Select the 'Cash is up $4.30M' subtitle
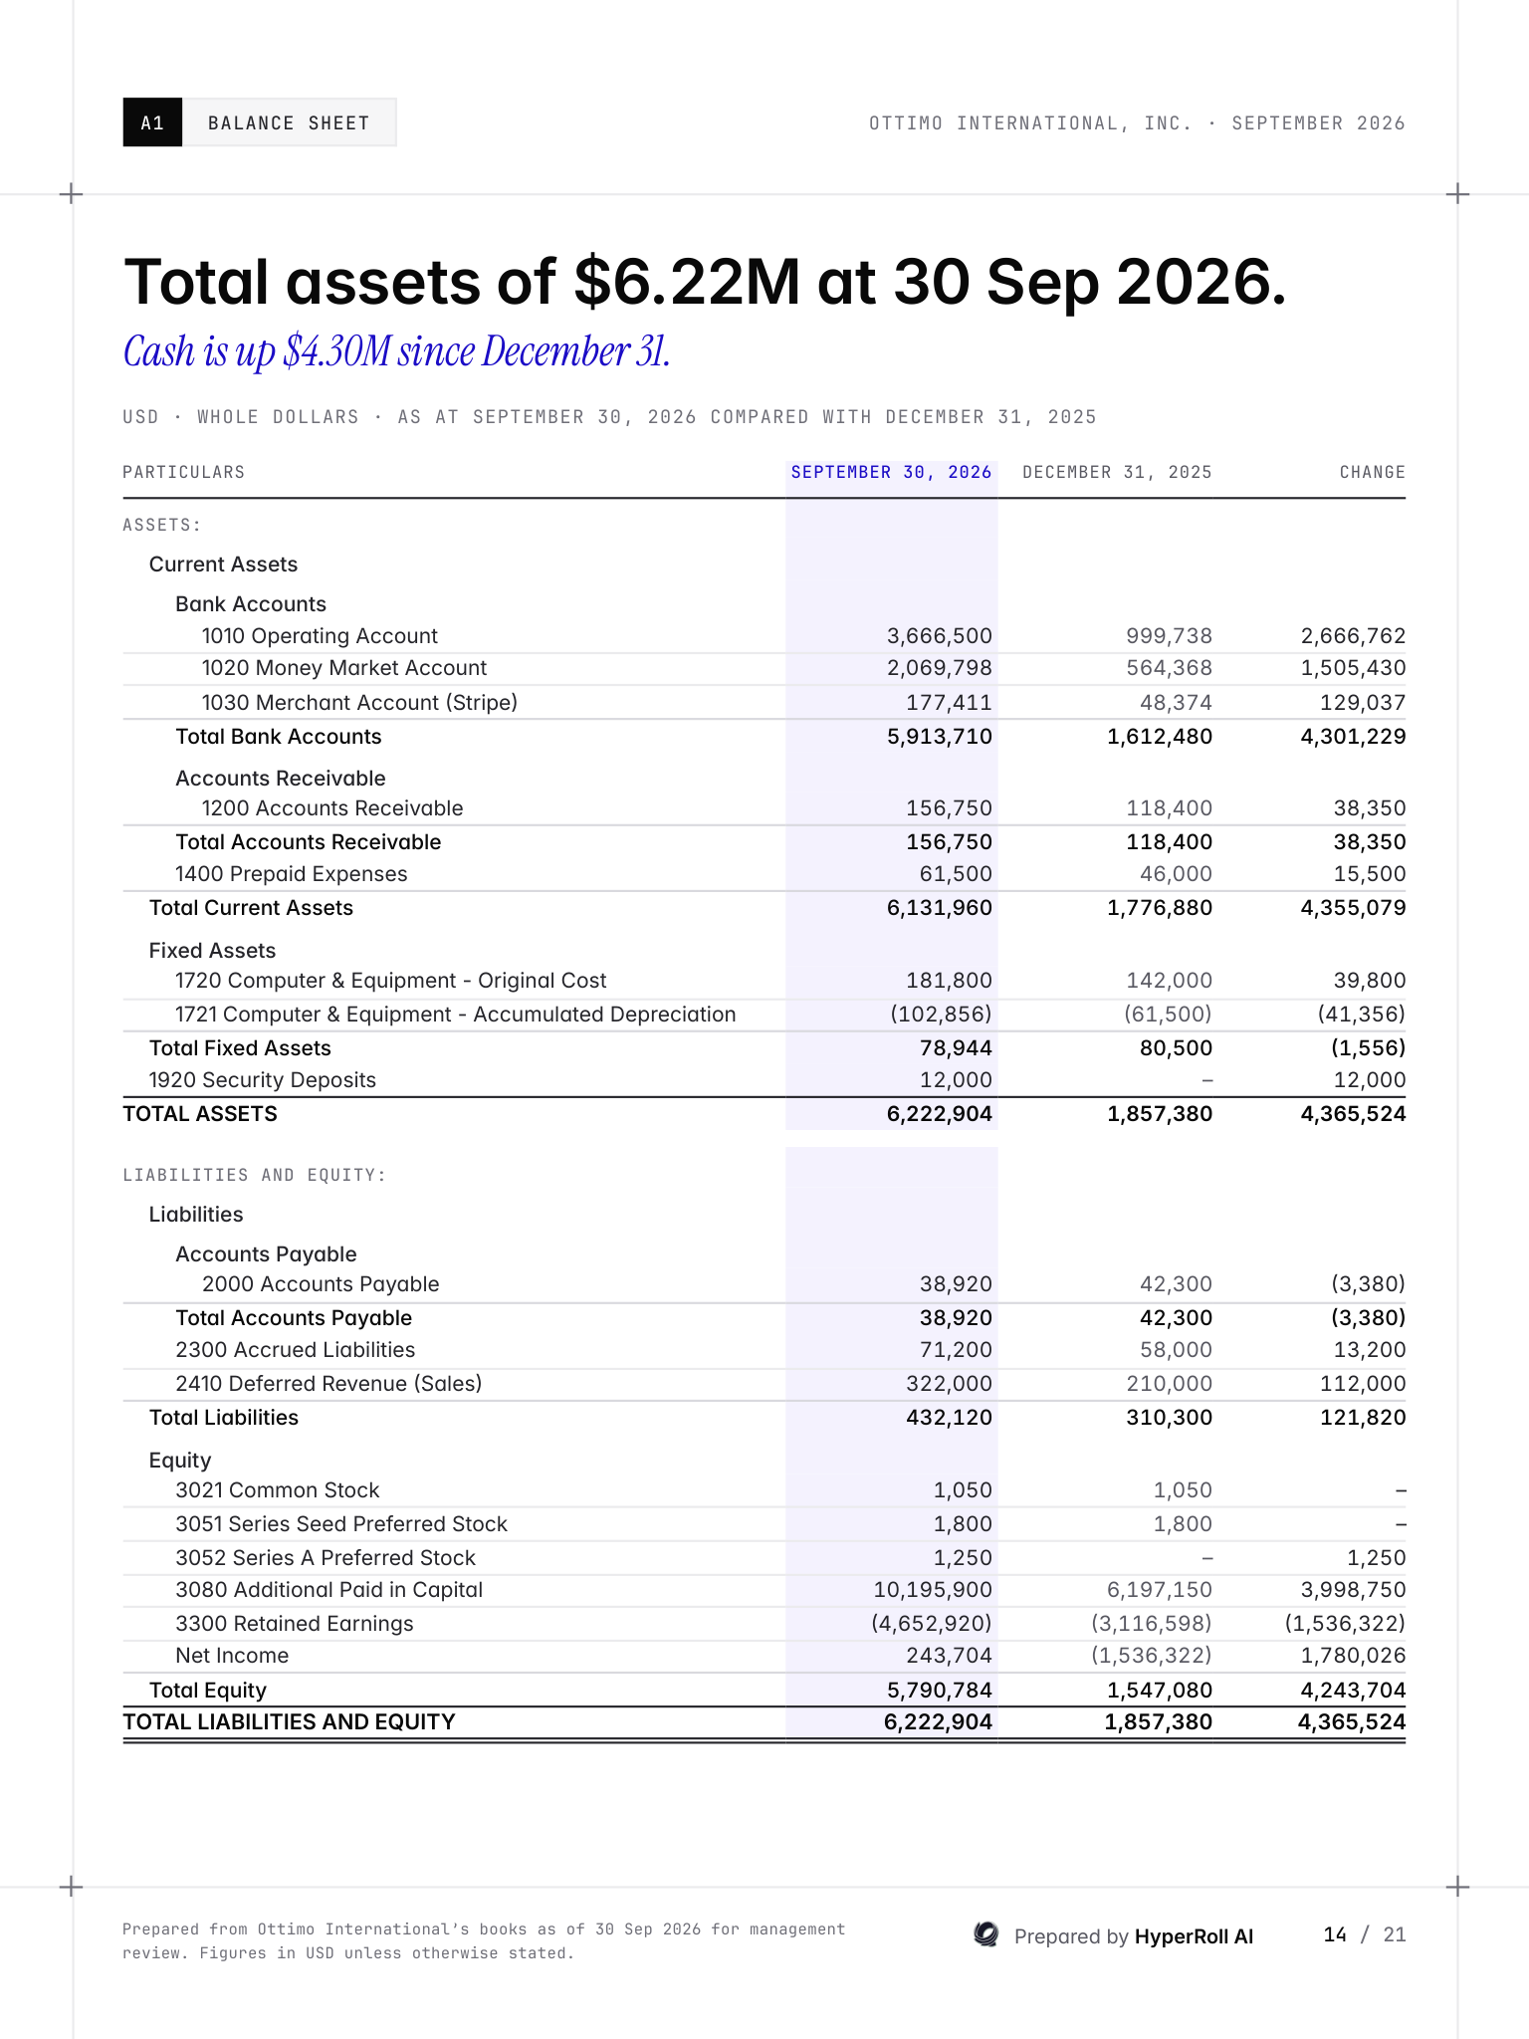Viewport: 1529px width, 2039px height. click(x=396, y=351)
